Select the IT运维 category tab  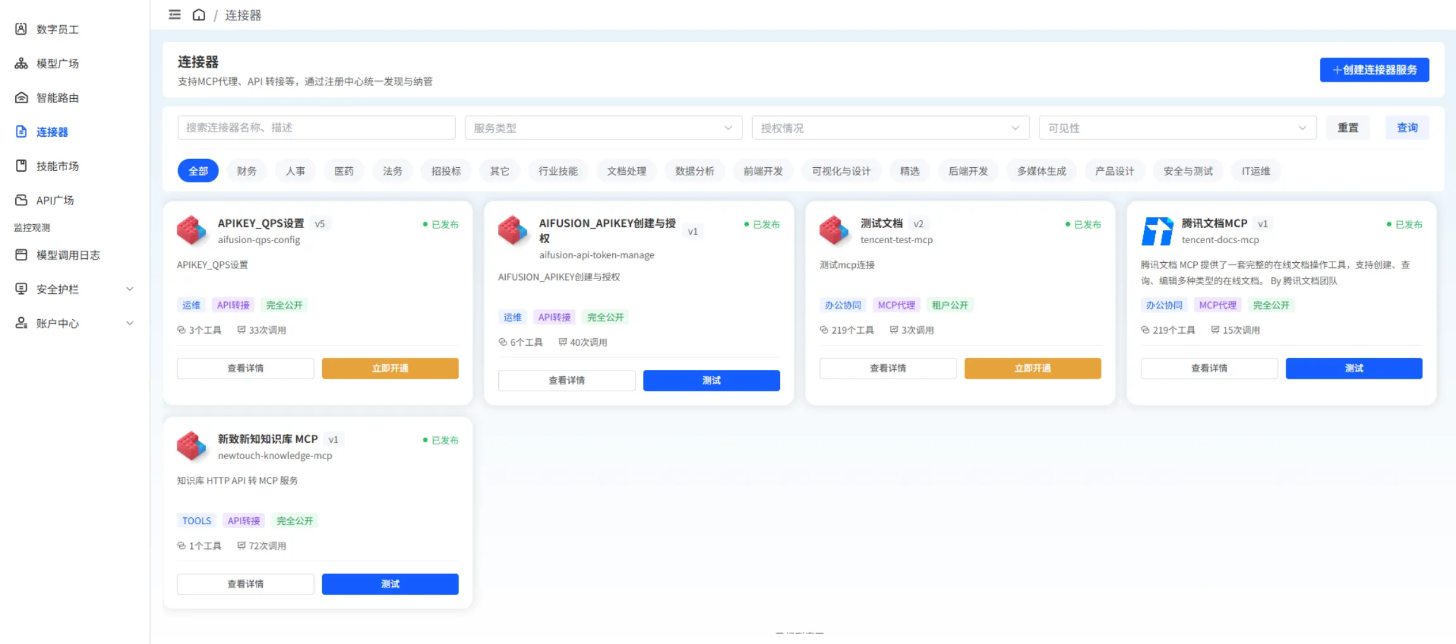(1256, 171)
